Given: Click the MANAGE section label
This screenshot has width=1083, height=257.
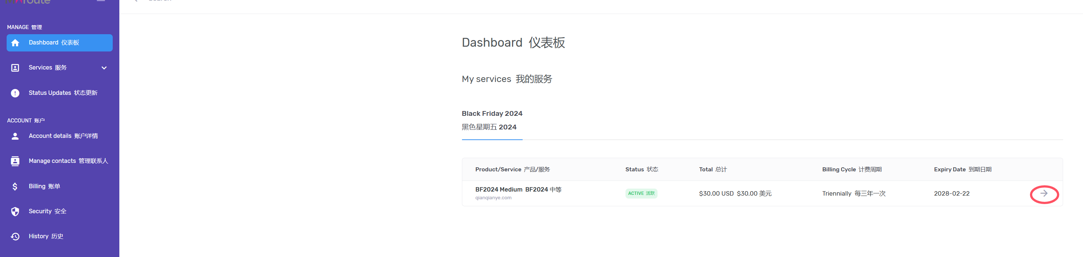Looking at the screenshot, I should [x=24, y=27].
